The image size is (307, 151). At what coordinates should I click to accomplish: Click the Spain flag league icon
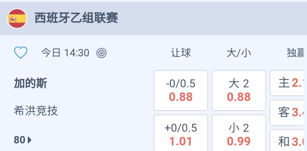click(17, 18)
